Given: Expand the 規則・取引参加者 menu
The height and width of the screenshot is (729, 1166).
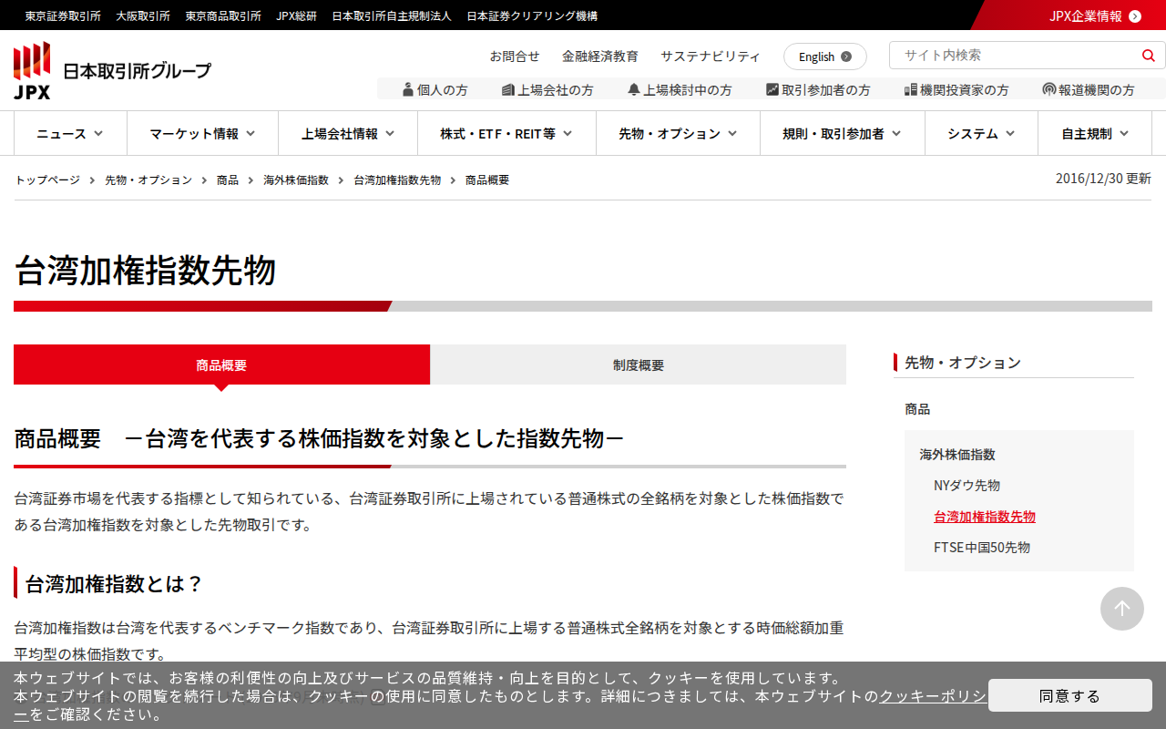Looking at the screenshot, I should [x=843, y=133].
